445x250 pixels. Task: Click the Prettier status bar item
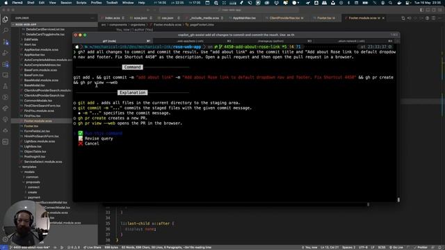421,247
